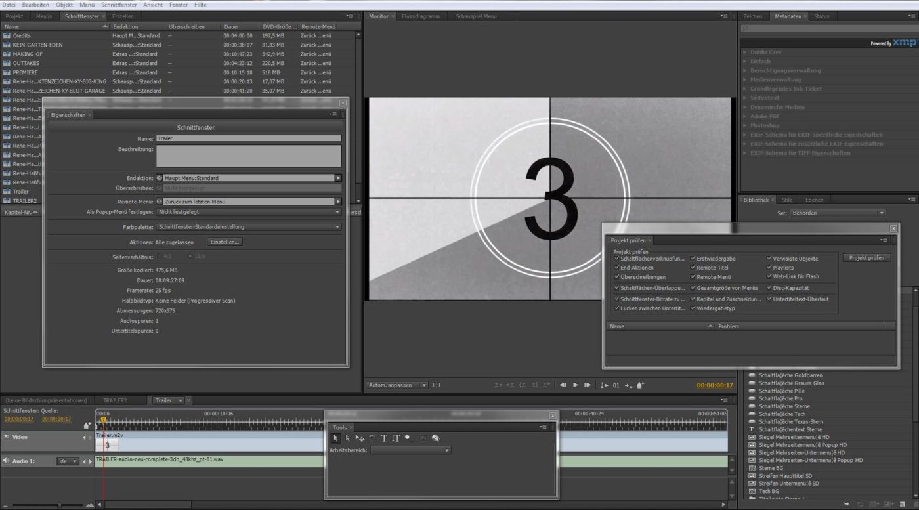Open Monitor panel flyout menu
Image resolution: width=919 pixels, height=510 pixels.
(724, 16)
